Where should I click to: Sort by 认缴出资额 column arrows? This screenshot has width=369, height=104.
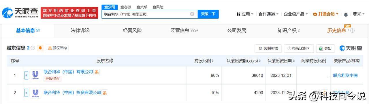point(260,61)
